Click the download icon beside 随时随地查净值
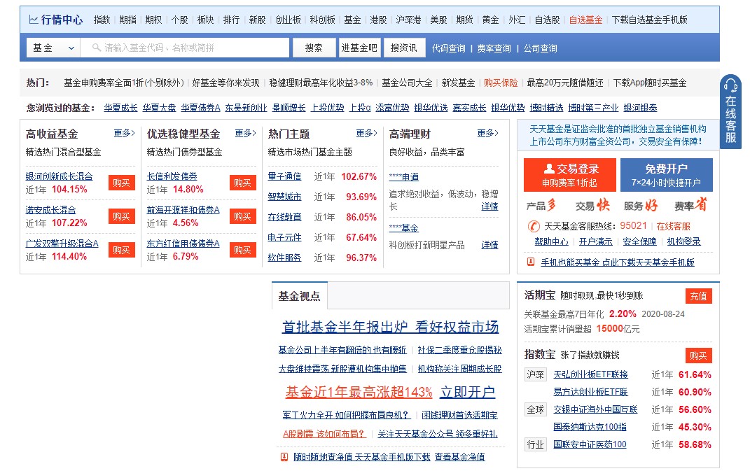 point(284,456)
